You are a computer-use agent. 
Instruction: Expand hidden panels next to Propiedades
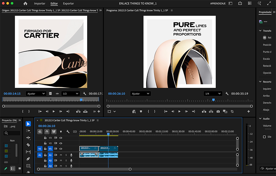[274, 12]
